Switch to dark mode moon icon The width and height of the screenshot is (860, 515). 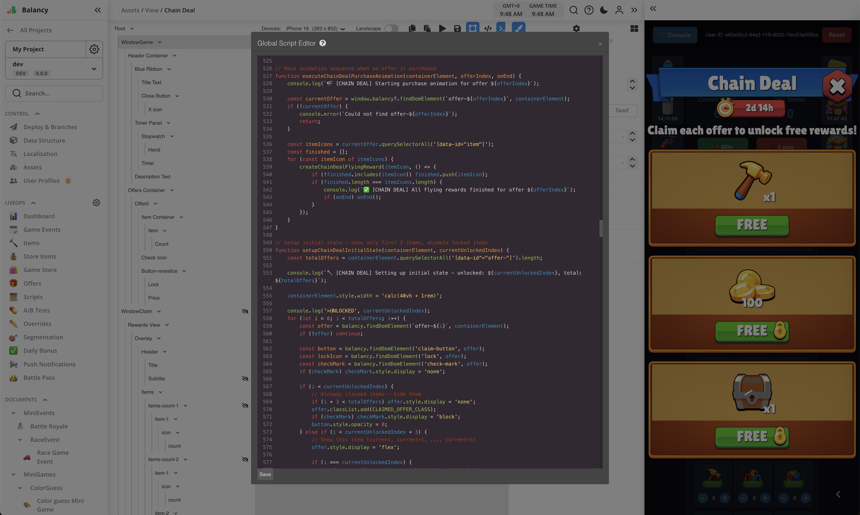tap(604, 10)
